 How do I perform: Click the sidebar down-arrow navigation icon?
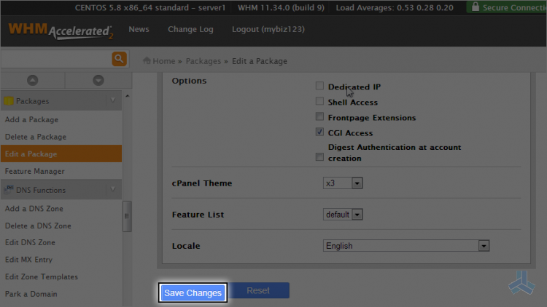point(98,81)
